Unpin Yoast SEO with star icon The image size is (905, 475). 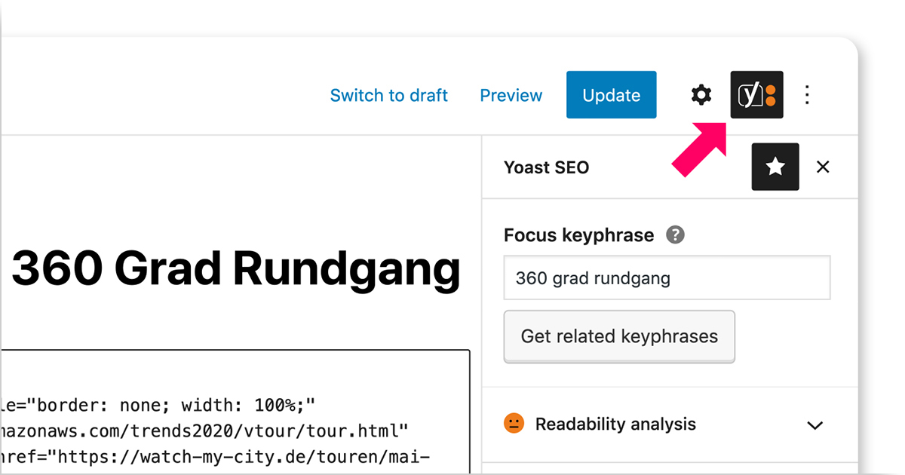[x=775, y=167]
